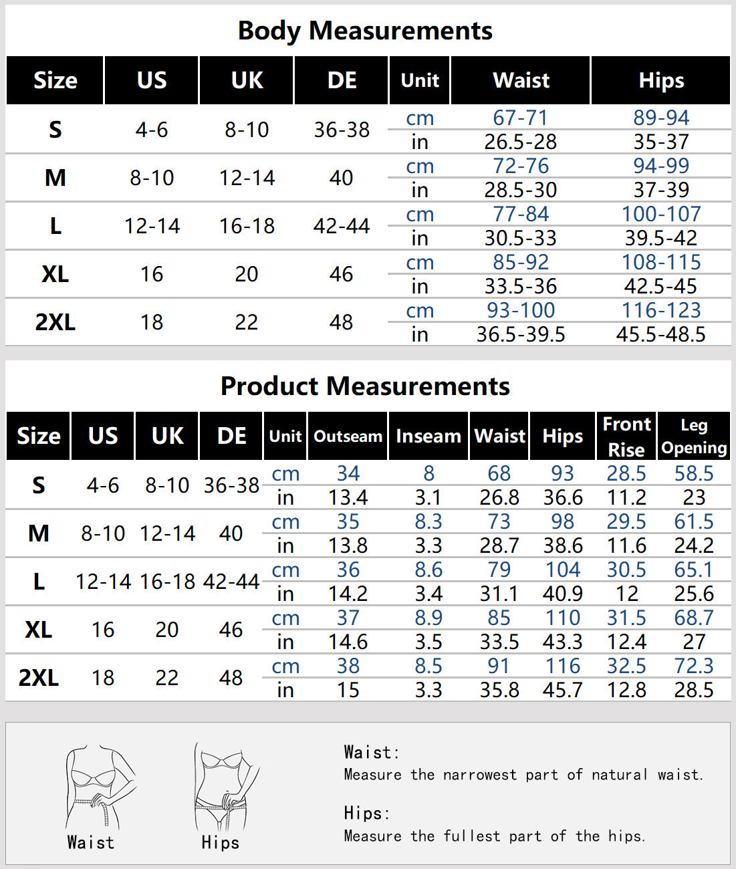736x869 pixels.
Task: Click the 13.4 outseam inch value
Action: point(348,497)
